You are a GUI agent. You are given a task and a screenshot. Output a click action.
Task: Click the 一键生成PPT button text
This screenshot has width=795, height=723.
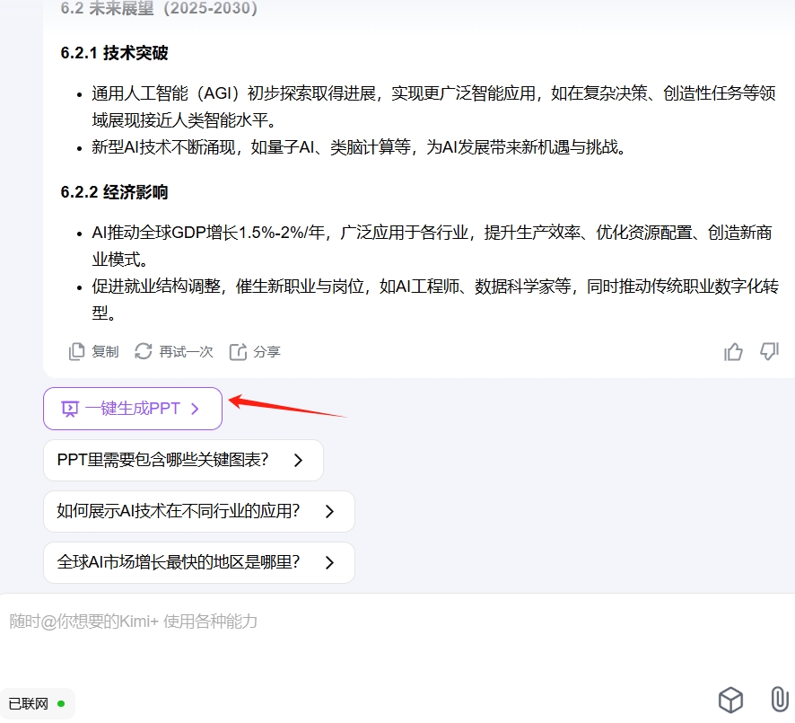(133, 409)
